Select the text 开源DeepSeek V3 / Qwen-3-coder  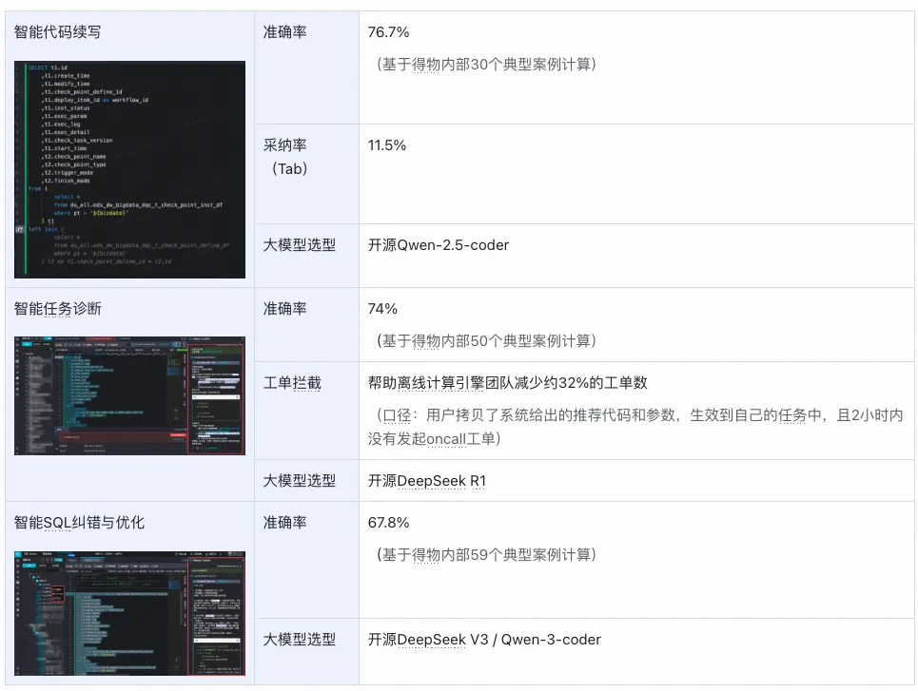484,640
